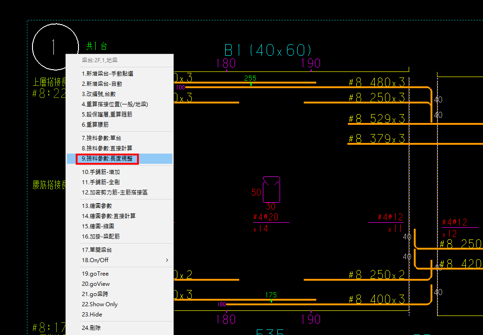This screenshot has width=483, height=335.
Task: Select bottom rebar label #8 250x2
Action: click(377, 274)
